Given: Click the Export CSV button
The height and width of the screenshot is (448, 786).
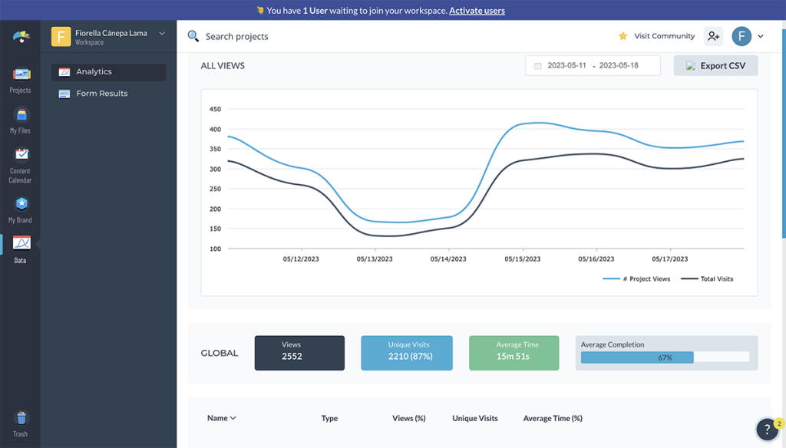Looking at the screenshot, I should click(x=715, y=66).
